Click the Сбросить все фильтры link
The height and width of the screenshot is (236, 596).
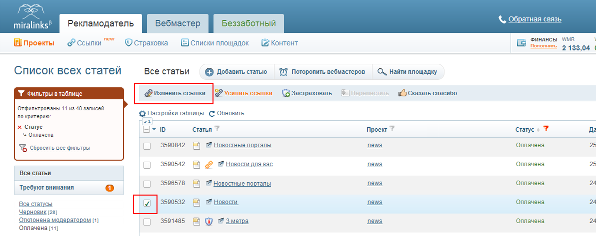point(60,148)
